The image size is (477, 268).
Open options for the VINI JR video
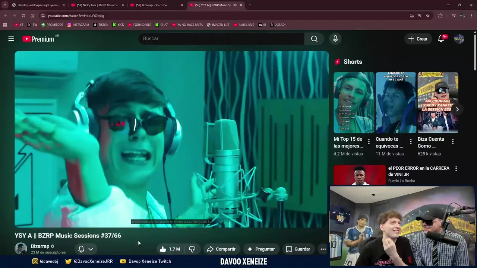point(456,169)
